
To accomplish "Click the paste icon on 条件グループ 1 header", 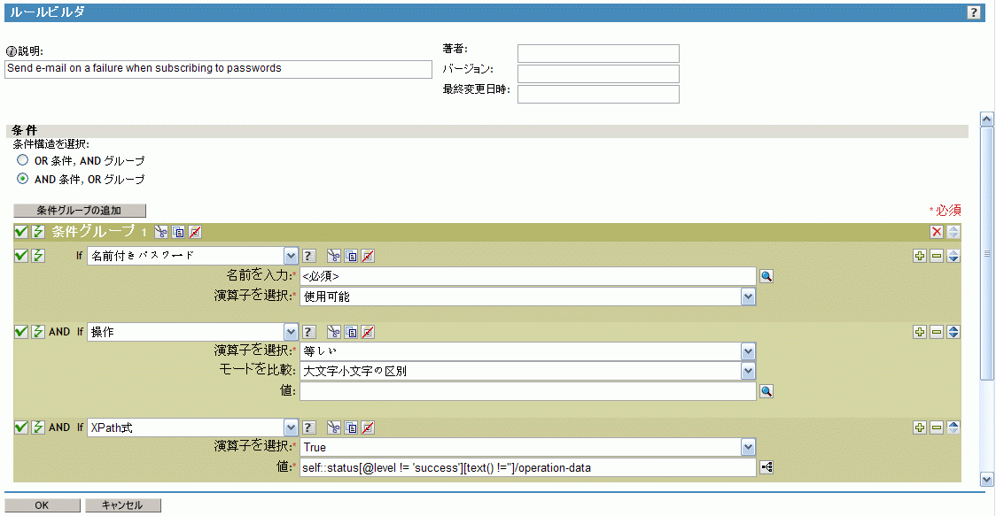I will [195, 232].
